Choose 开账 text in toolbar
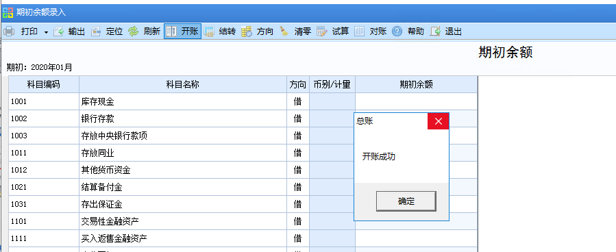 point(189,32)
